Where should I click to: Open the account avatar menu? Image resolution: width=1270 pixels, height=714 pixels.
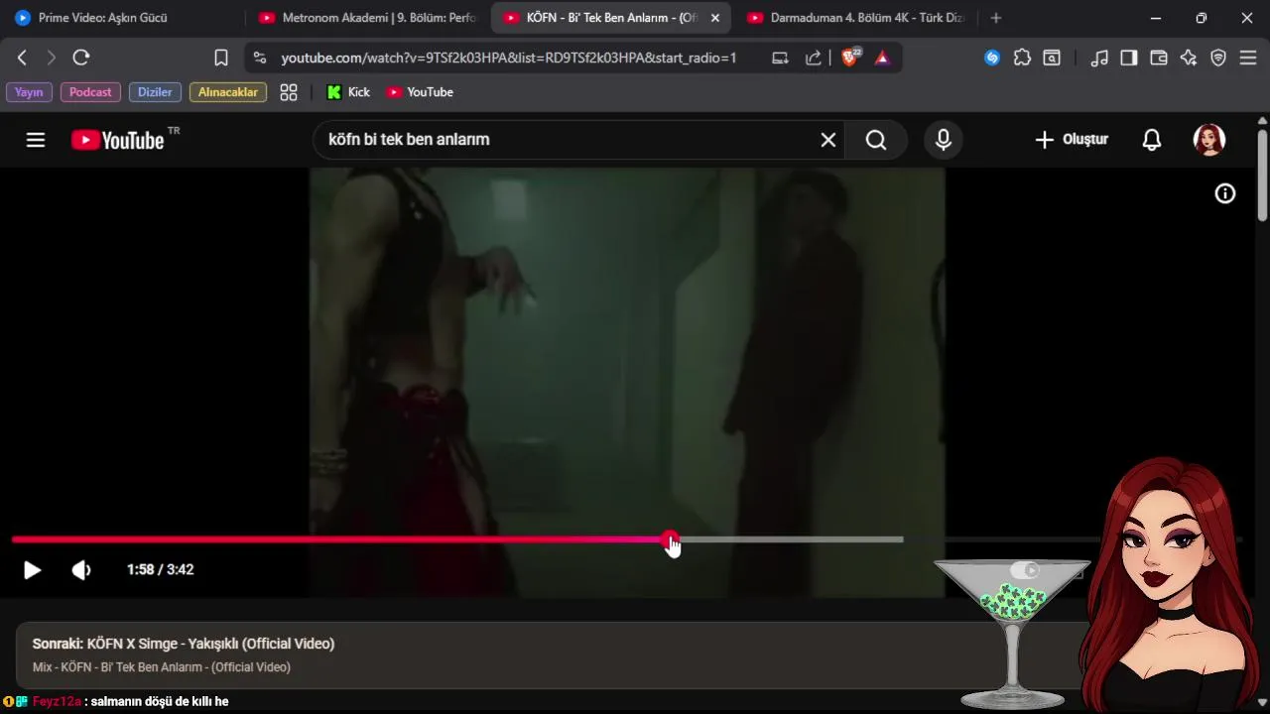[1208, 140]
